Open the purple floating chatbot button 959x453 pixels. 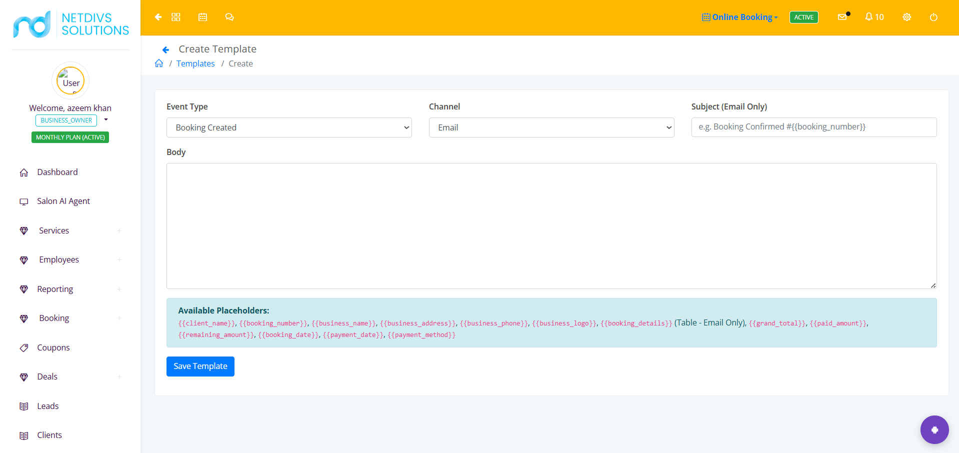click(x=934, y=429)
